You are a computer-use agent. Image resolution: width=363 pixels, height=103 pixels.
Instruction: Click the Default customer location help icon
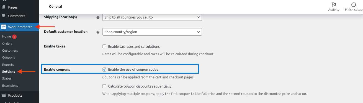pos(98,32)
